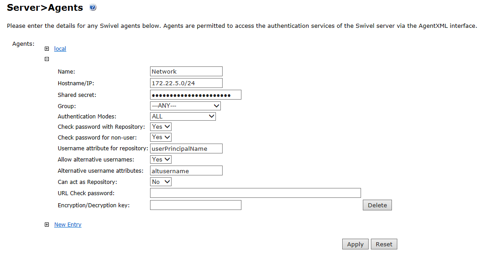Select the Hostname/IP field
Image resolution: width=486 pixels, height=262 pixels.
click(186, 83)
